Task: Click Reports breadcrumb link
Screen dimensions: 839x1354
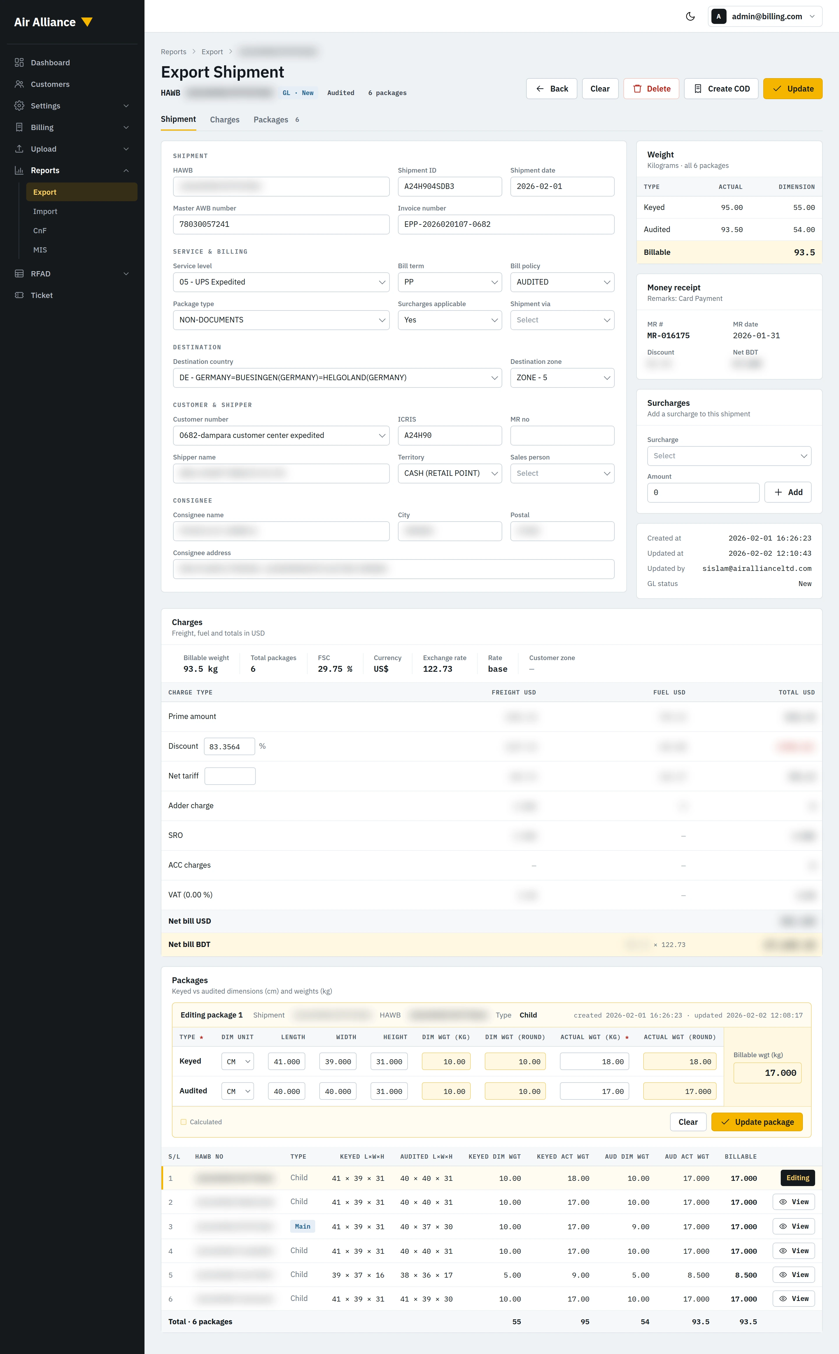Action: point(174,52)
